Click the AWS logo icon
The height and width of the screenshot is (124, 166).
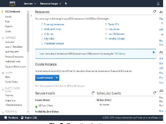(x=12, y=4)
